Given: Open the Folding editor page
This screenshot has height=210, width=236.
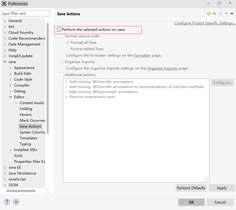Looking at the screenshot, I should [26, 109].
